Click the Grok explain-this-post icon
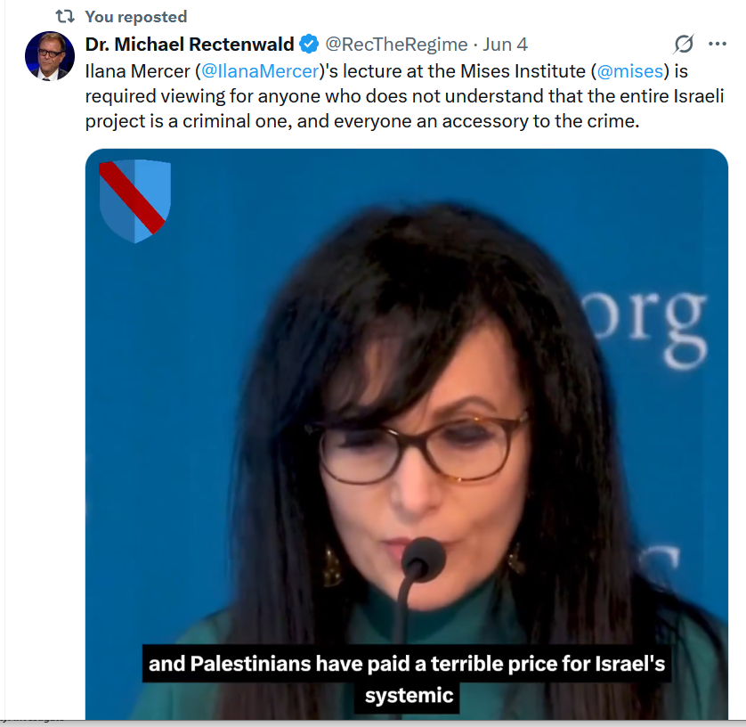This screenshot has height=727, width=746. pos(684,44)
